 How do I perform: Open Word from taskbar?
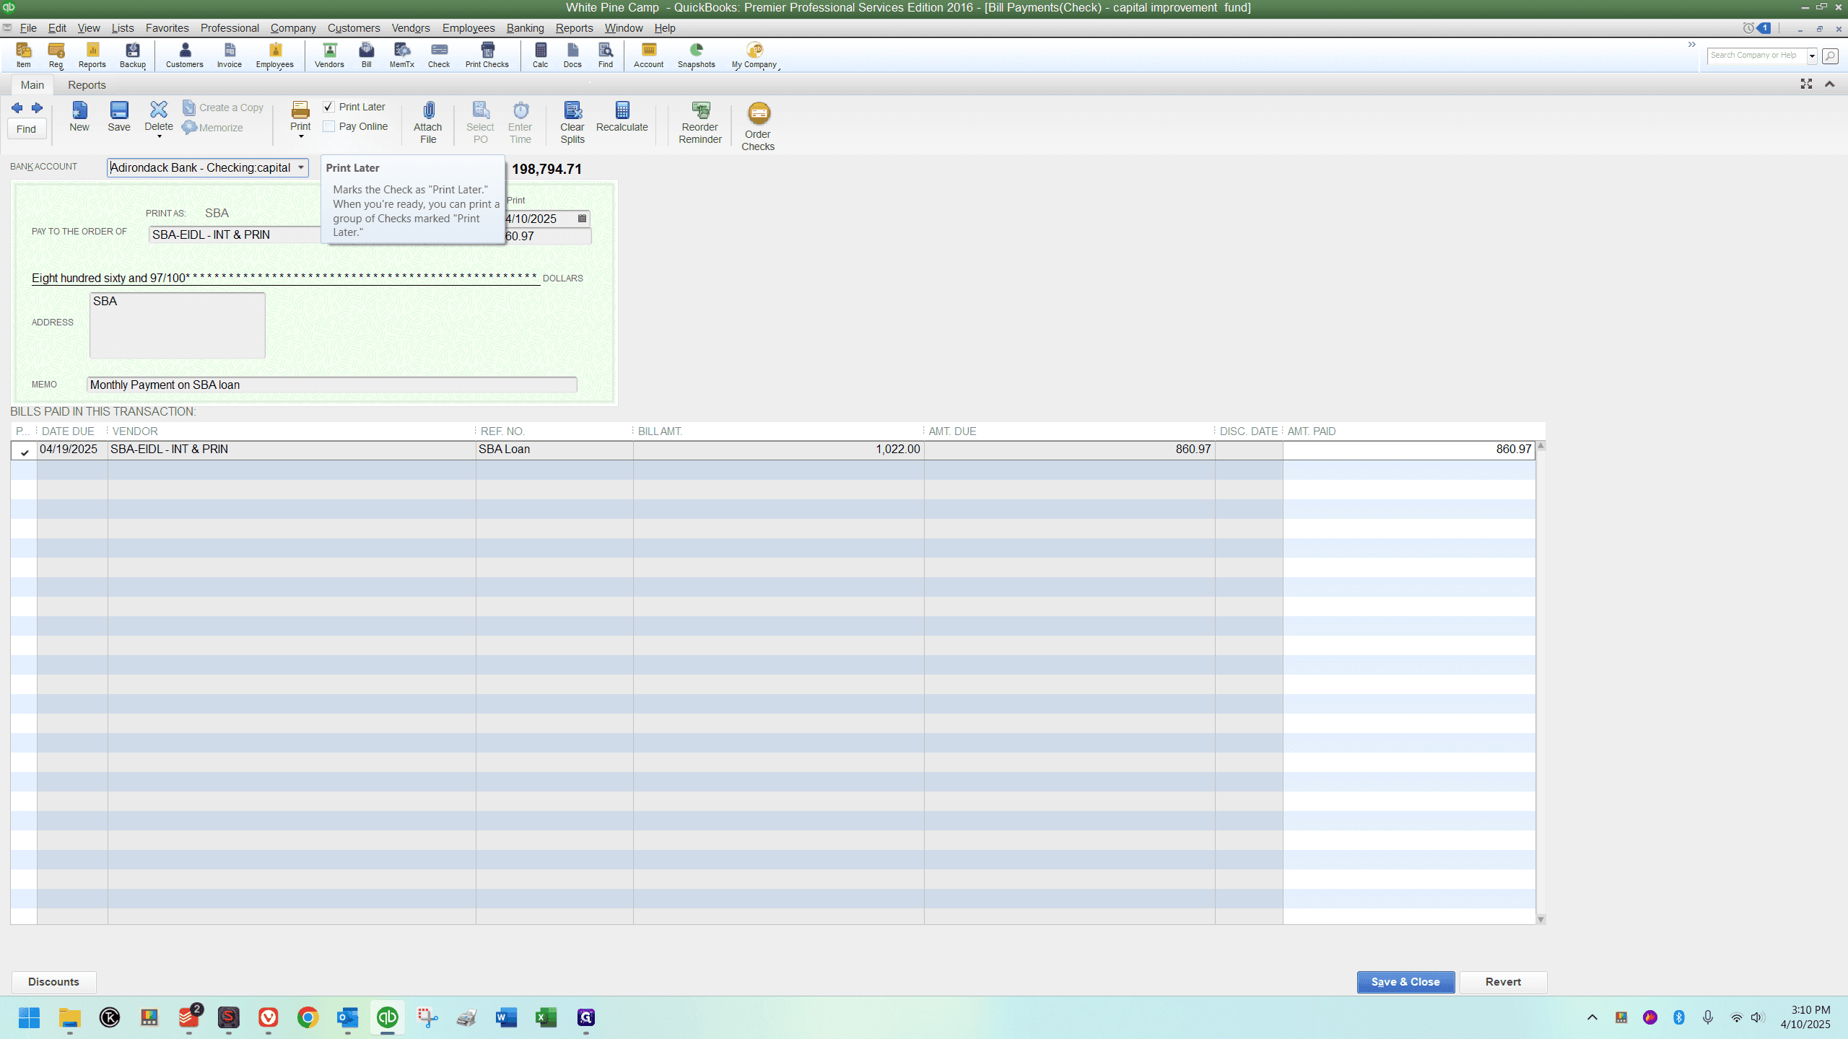pos(507,1017)
